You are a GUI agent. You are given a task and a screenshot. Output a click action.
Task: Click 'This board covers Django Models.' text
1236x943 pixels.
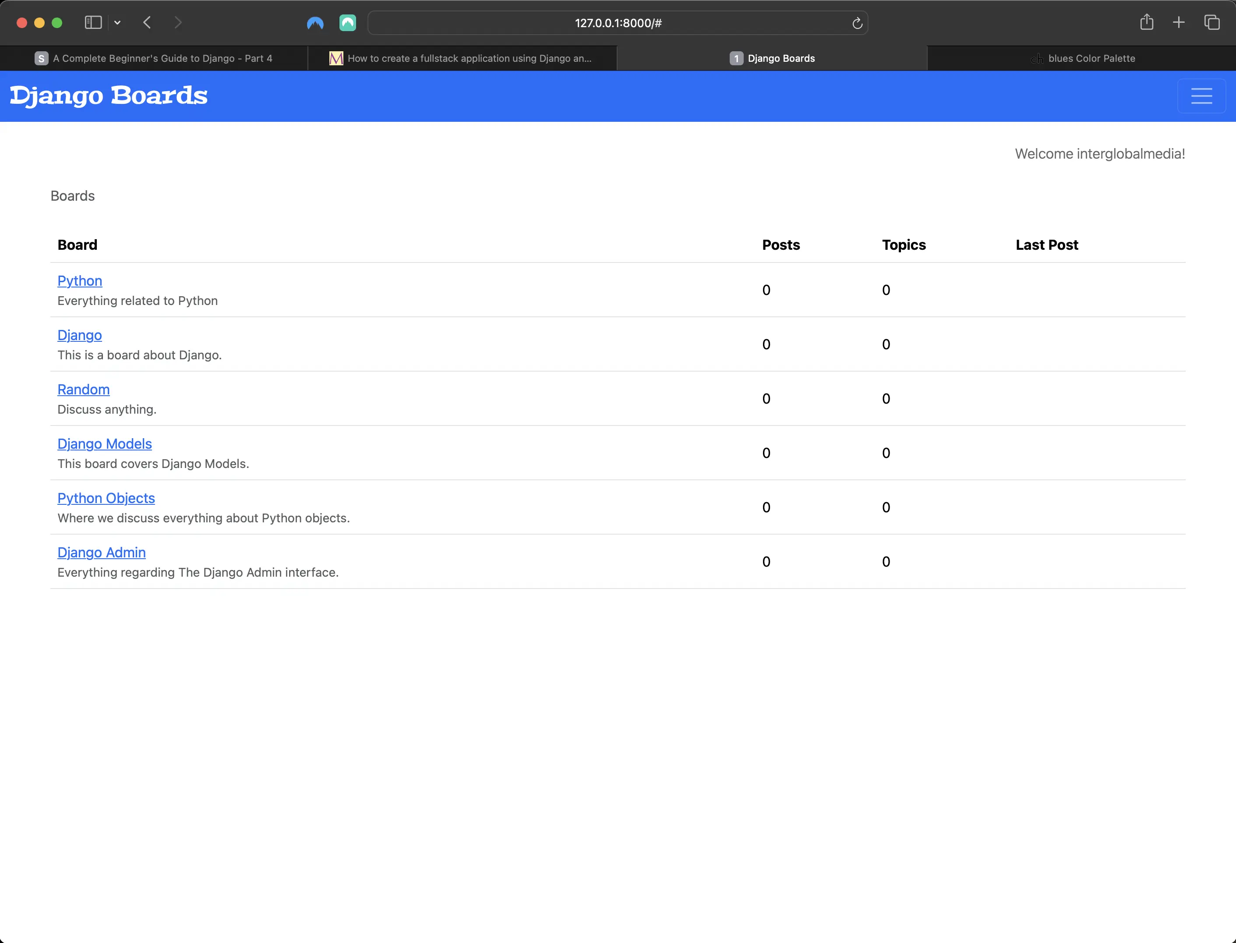tap(153, 464)
